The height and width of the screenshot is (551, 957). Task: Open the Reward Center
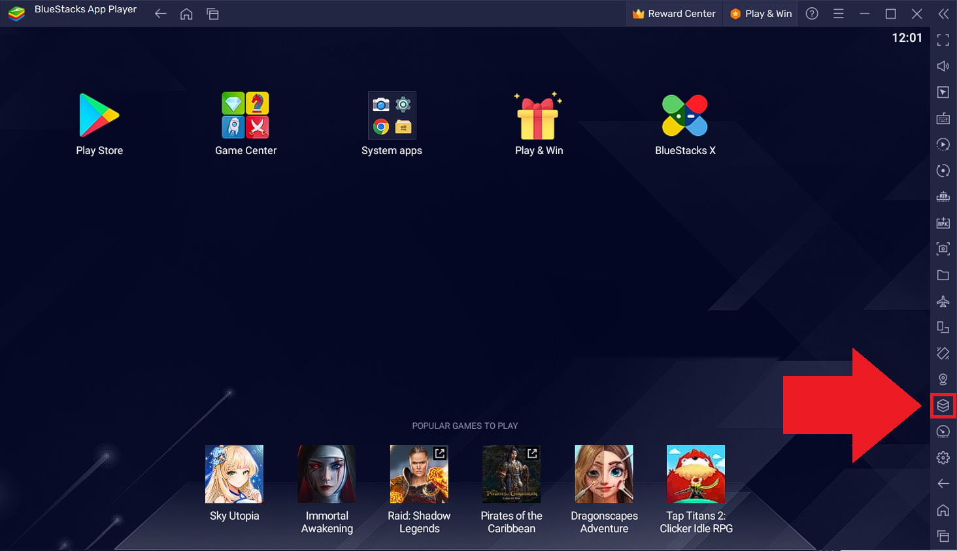point(673,13)
